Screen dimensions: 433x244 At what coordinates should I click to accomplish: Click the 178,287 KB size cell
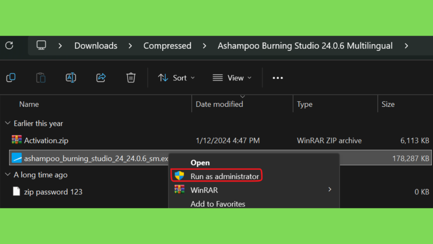point(411,158)
